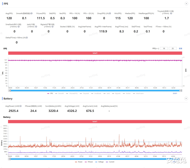Collapse the FPS section with its arrow
The height and width of the screenshot is (168, 190).
[x=186, y=4]
